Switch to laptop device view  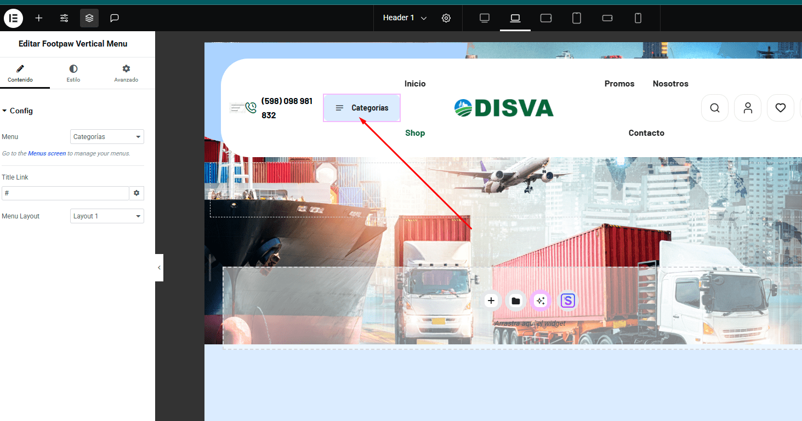515,18
